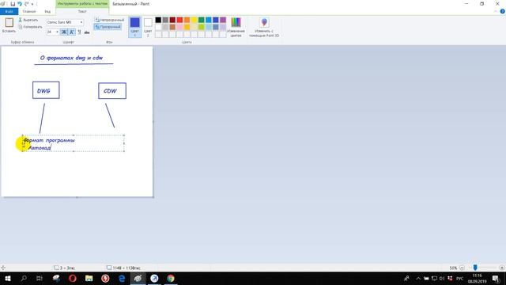This screenshot has height=285, width=506.
Task: Select the Paint taskbar button
Action: pyautogui.click(x=138, y=278)
